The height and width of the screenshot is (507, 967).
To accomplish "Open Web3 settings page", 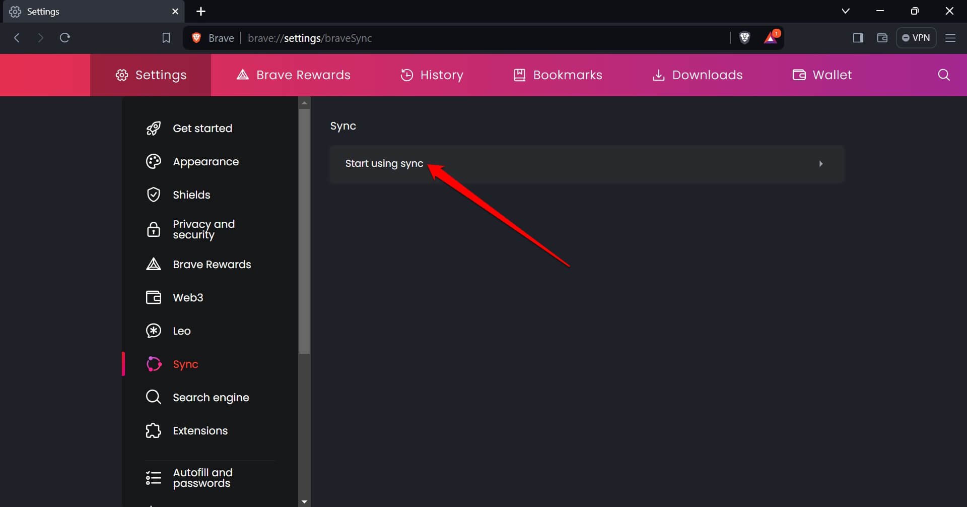I will (188, 298).
